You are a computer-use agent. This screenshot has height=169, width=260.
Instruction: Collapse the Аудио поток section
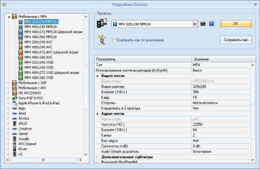[x=97, y=114]
